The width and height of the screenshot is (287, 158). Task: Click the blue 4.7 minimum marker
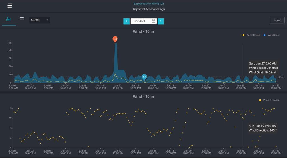(x=144, y=77)
